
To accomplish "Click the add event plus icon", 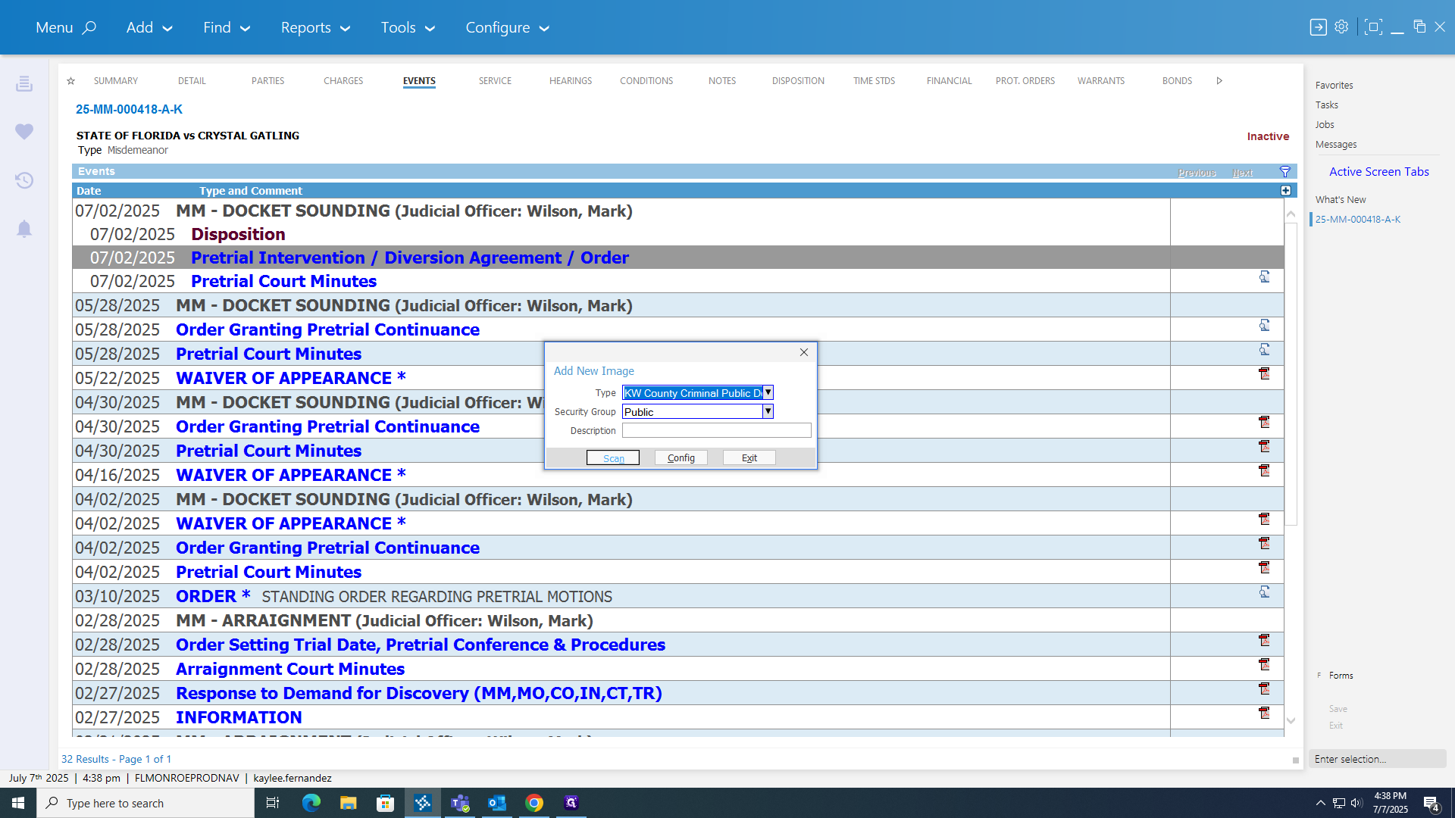I will tap(1286, 191).
